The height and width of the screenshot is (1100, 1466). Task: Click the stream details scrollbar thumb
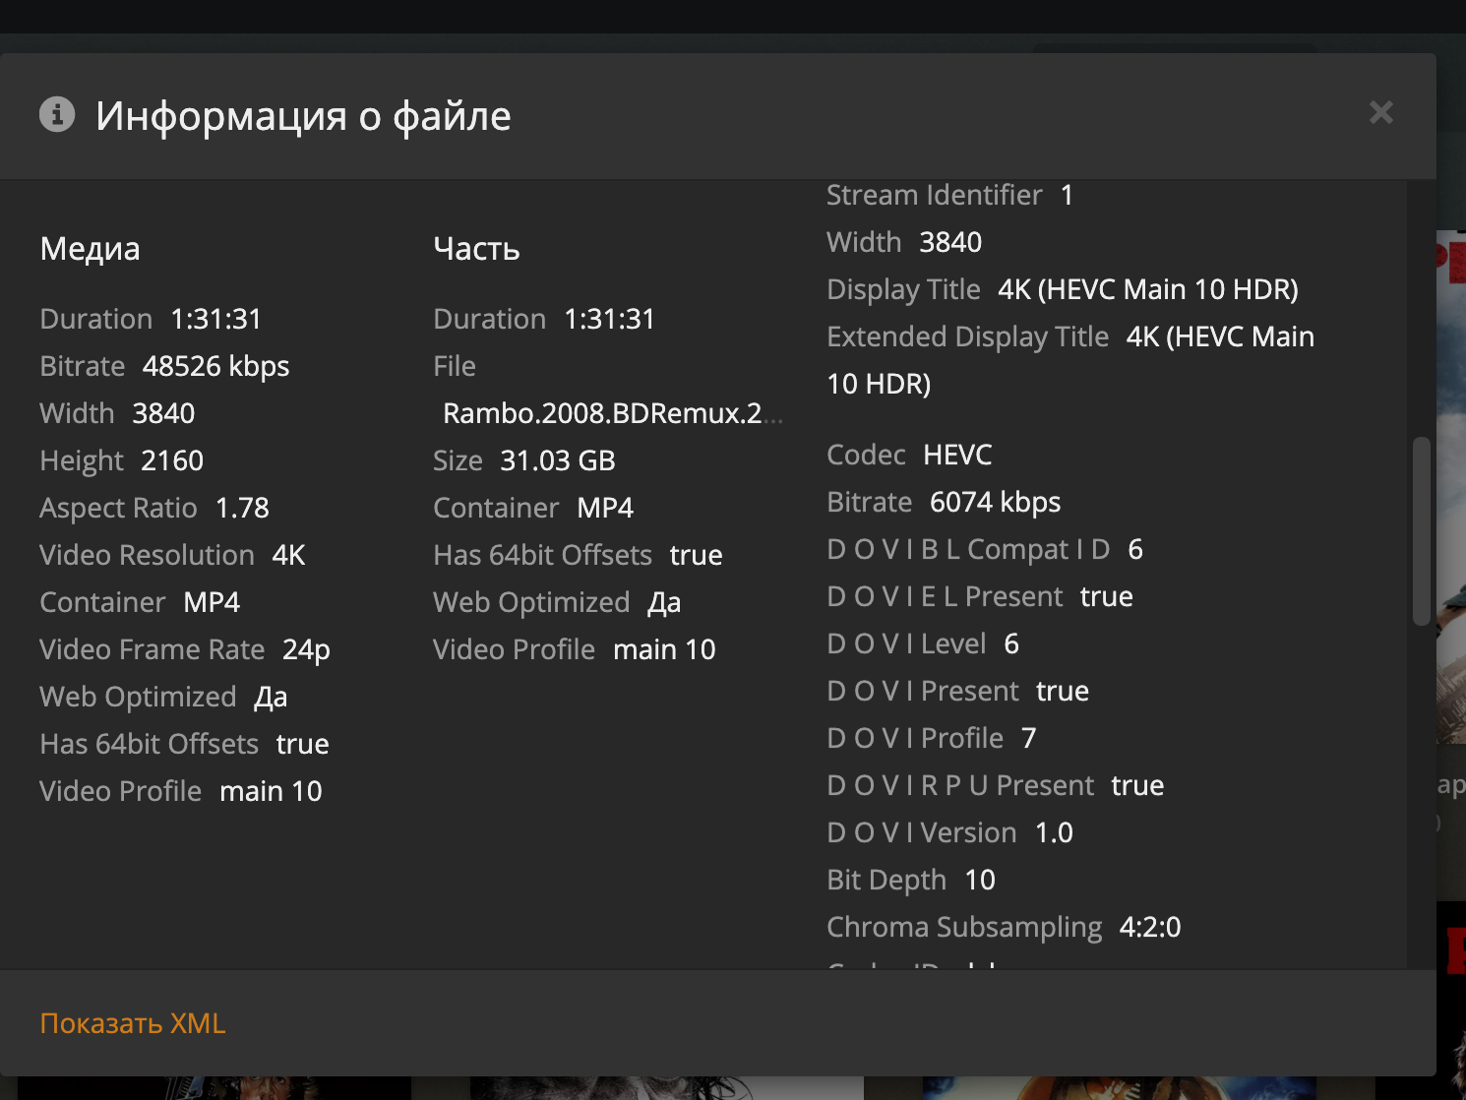(1421, 531)
